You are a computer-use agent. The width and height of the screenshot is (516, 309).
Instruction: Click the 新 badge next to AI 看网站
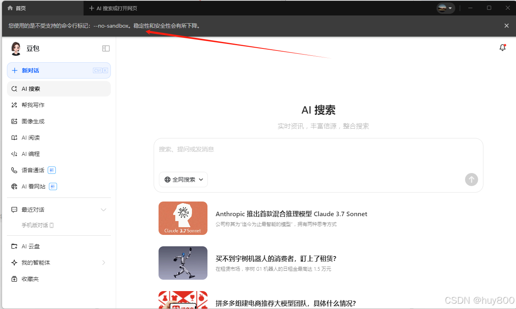tap(53, 186)
